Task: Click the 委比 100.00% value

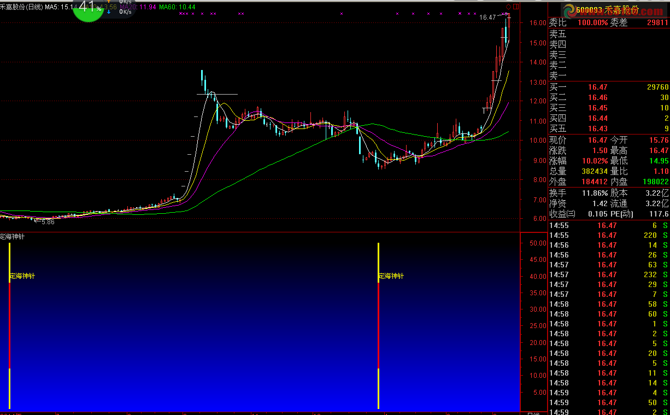Action: [593, 22]
